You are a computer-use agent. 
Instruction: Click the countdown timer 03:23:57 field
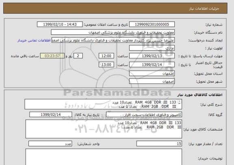click(52, 56)
